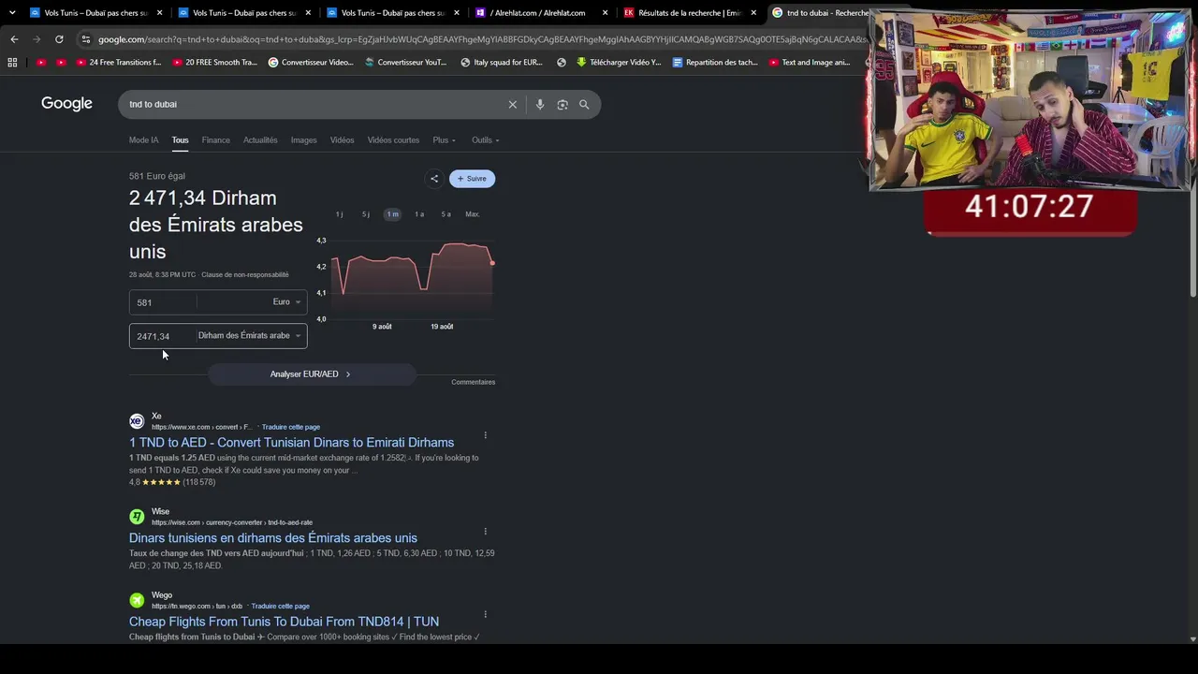Click the Google logo

pyautogui.click(x=66, y=104)
